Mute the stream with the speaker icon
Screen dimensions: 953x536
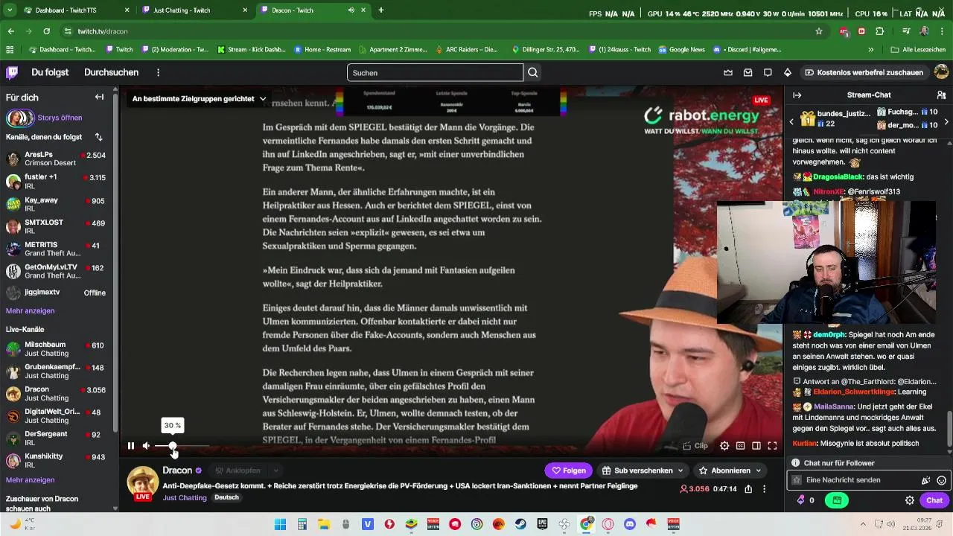tap(147, 446)
